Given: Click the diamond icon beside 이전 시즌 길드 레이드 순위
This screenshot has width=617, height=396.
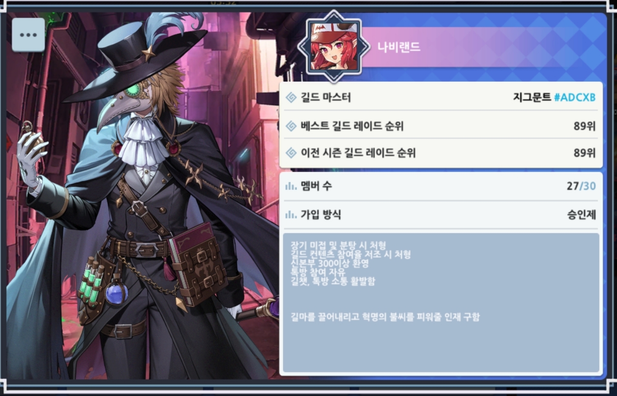Looking at the screenshot, I should click(x=291, y=153).
